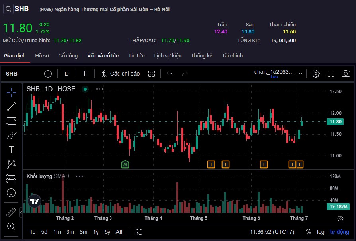The height and width of the screenshot is (241, 356).
Task: Select the ruler measure tool
Action: click(x=11, y=212)
